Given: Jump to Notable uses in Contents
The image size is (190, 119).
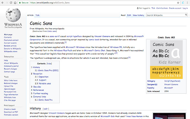Looking at the screenshot, I should tap(45, 83).
